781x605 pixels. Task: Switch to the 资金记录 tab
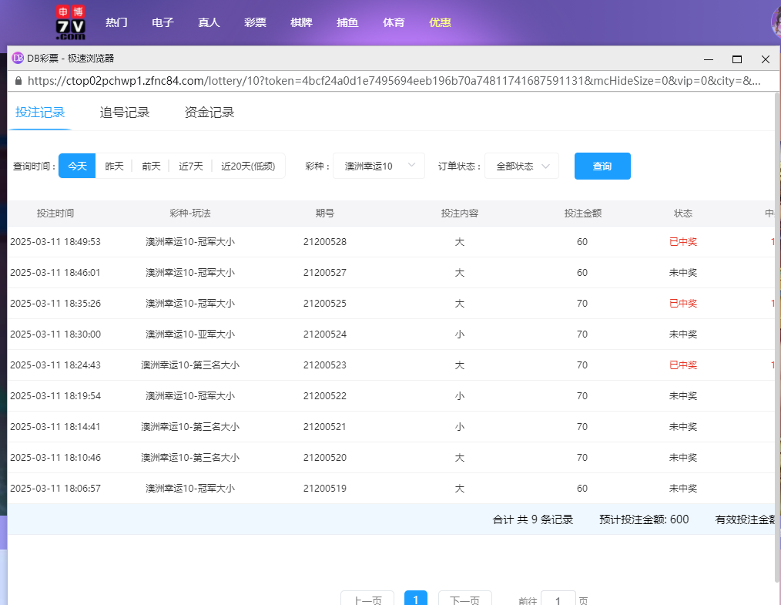point(209,112)
